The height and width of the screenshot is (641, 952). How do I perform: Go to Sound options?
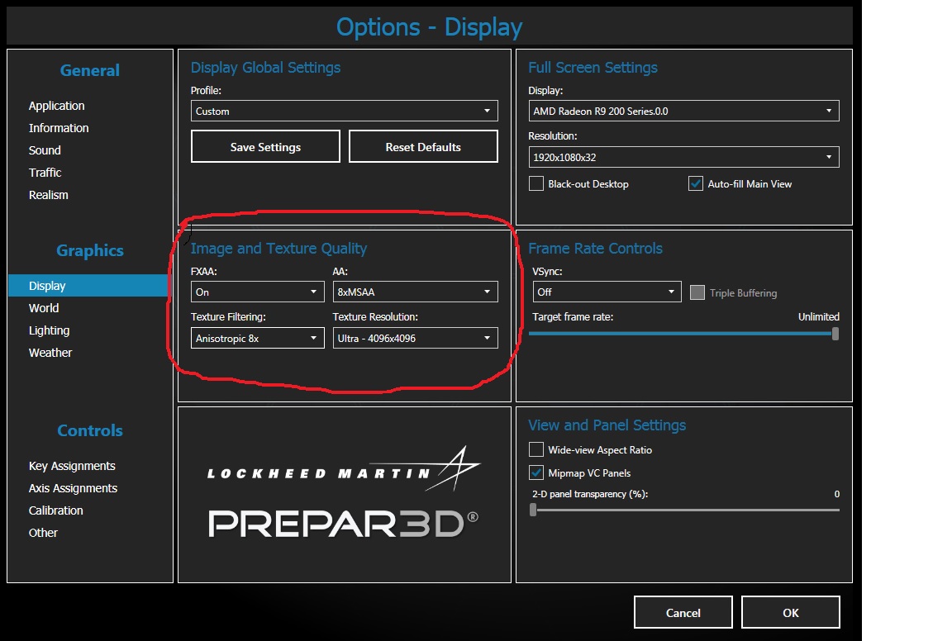point(45,150)
